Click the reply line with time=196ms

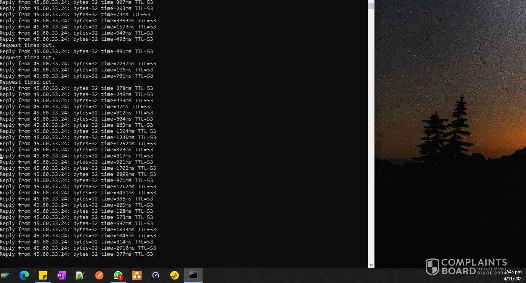pyautogui.click(x=76, y=70)
